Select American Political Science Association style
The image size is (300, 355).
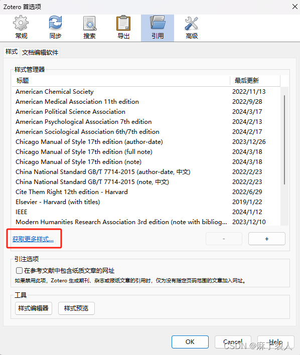click(146, 112)
